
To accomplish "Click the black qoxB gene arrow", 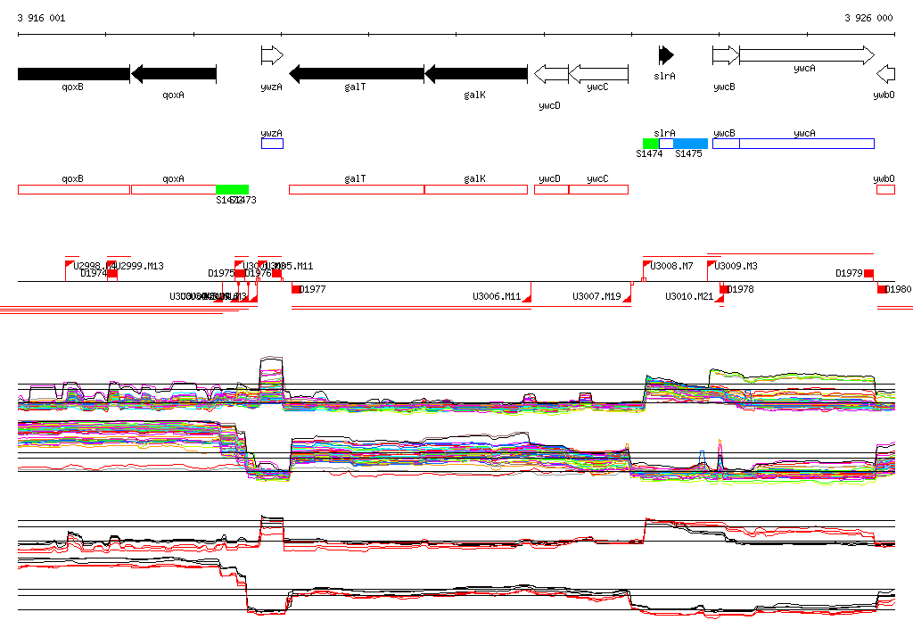I will (73, 73).
